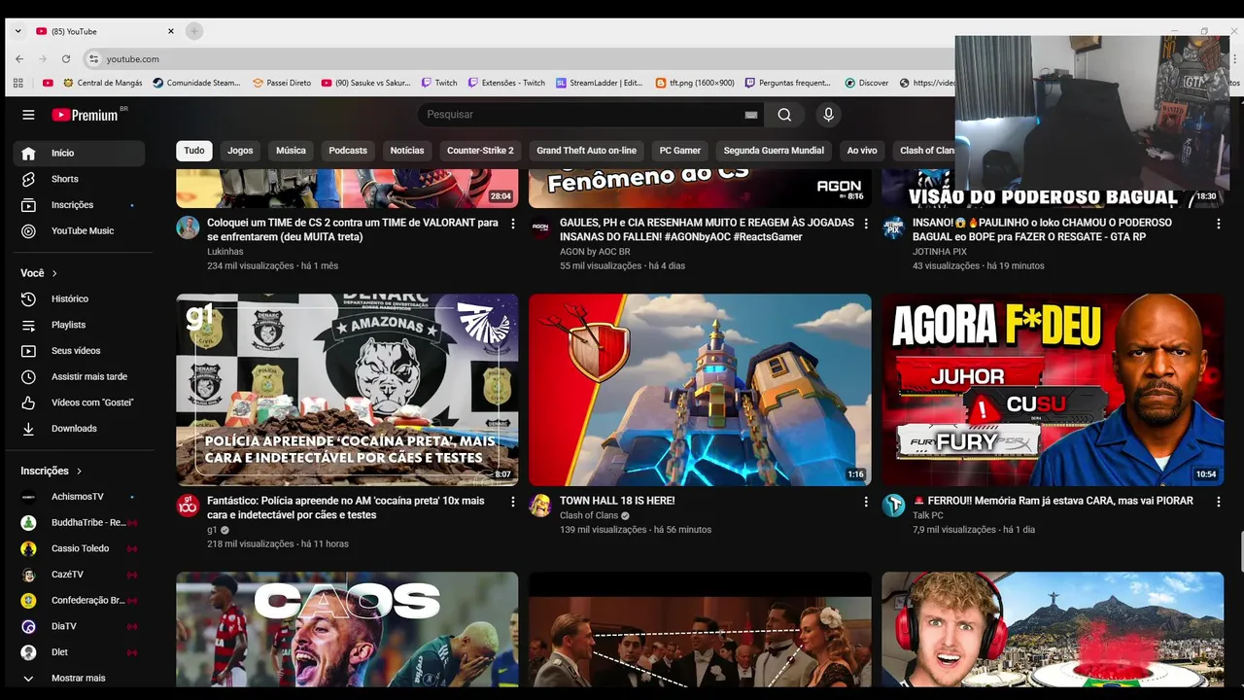Open options menu for JOTINHA PIX INSANO video
The width and height of the screenshot is (1244, 700).
click(x=1219, y=224)
